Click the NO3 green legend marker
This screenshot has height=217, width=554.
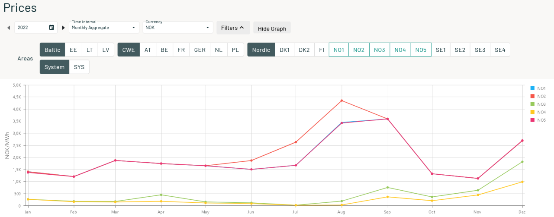pyautogui.click(x=533, y=104)
